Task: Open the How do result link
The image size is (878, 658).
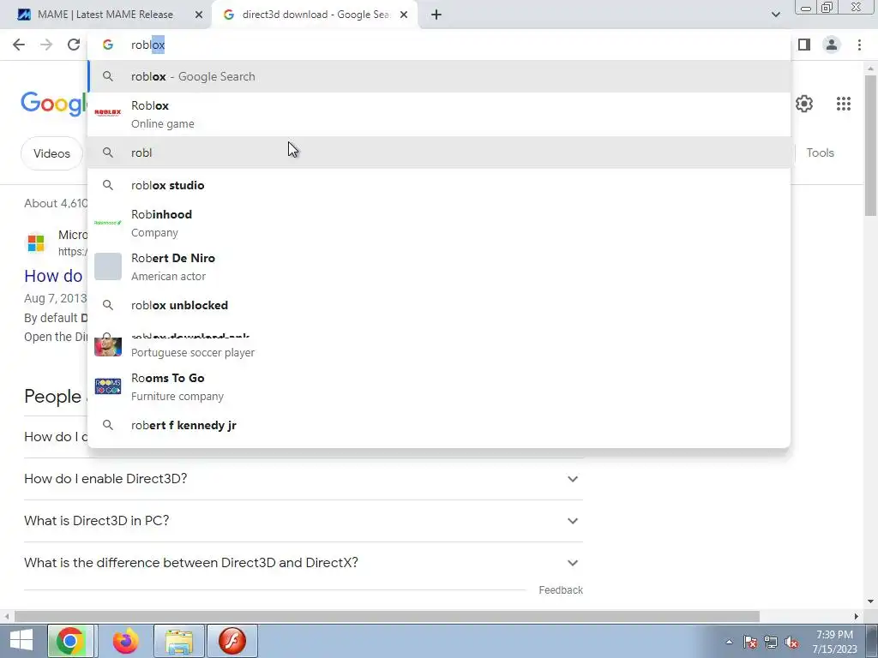Action: point(53,276)
